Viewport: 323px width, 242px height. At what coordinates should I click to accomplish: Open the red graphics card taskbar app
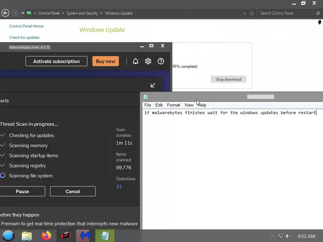(66, 236)
